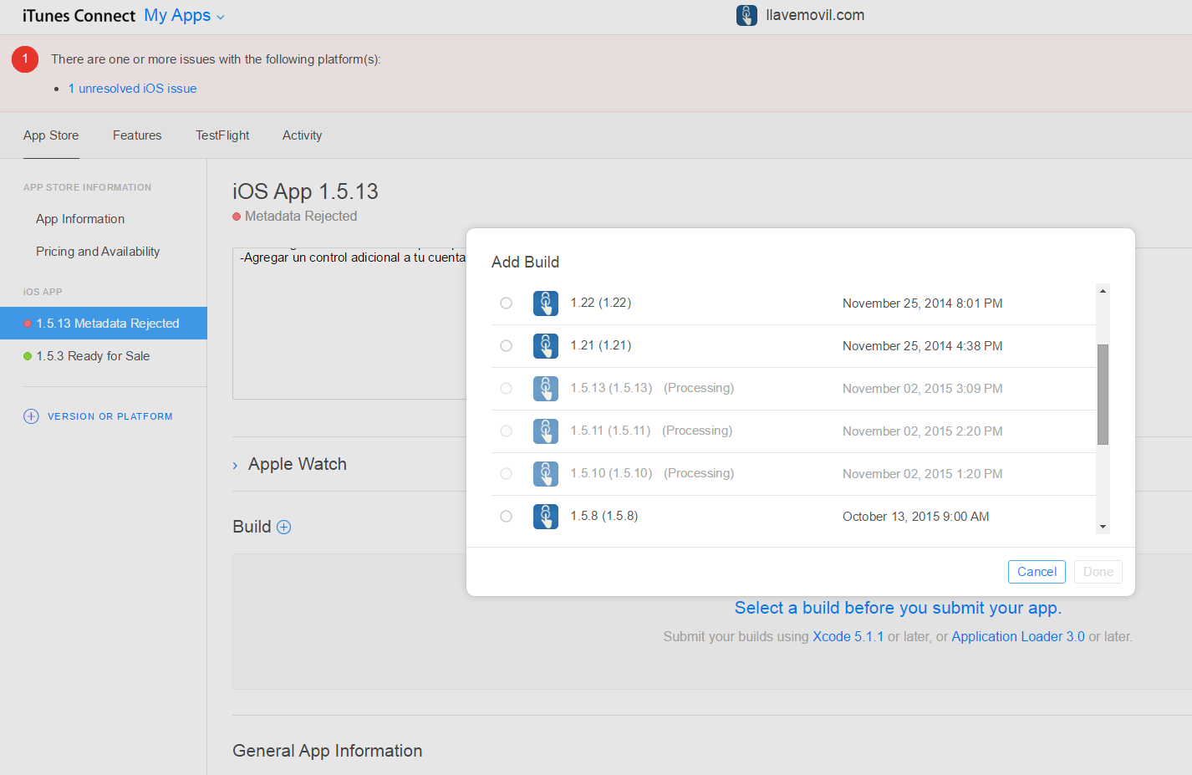Select the 1.21 build radio button
Viewport: 1192px width, 775px height.
click(x=507, y=346)
